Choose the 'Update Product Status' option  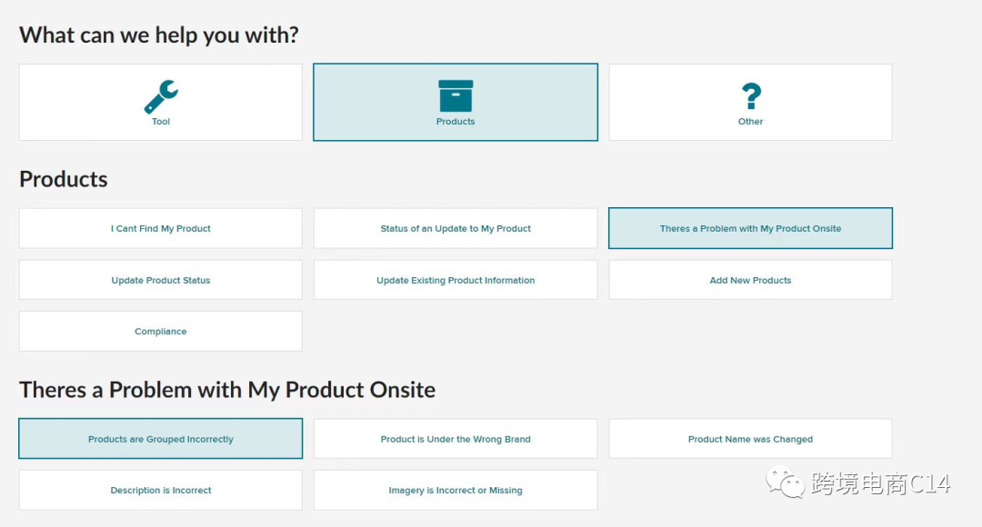coord(161,281)
